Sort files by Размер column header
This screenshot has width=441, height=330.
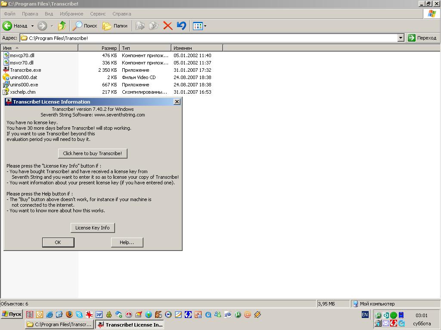(99, 48)
